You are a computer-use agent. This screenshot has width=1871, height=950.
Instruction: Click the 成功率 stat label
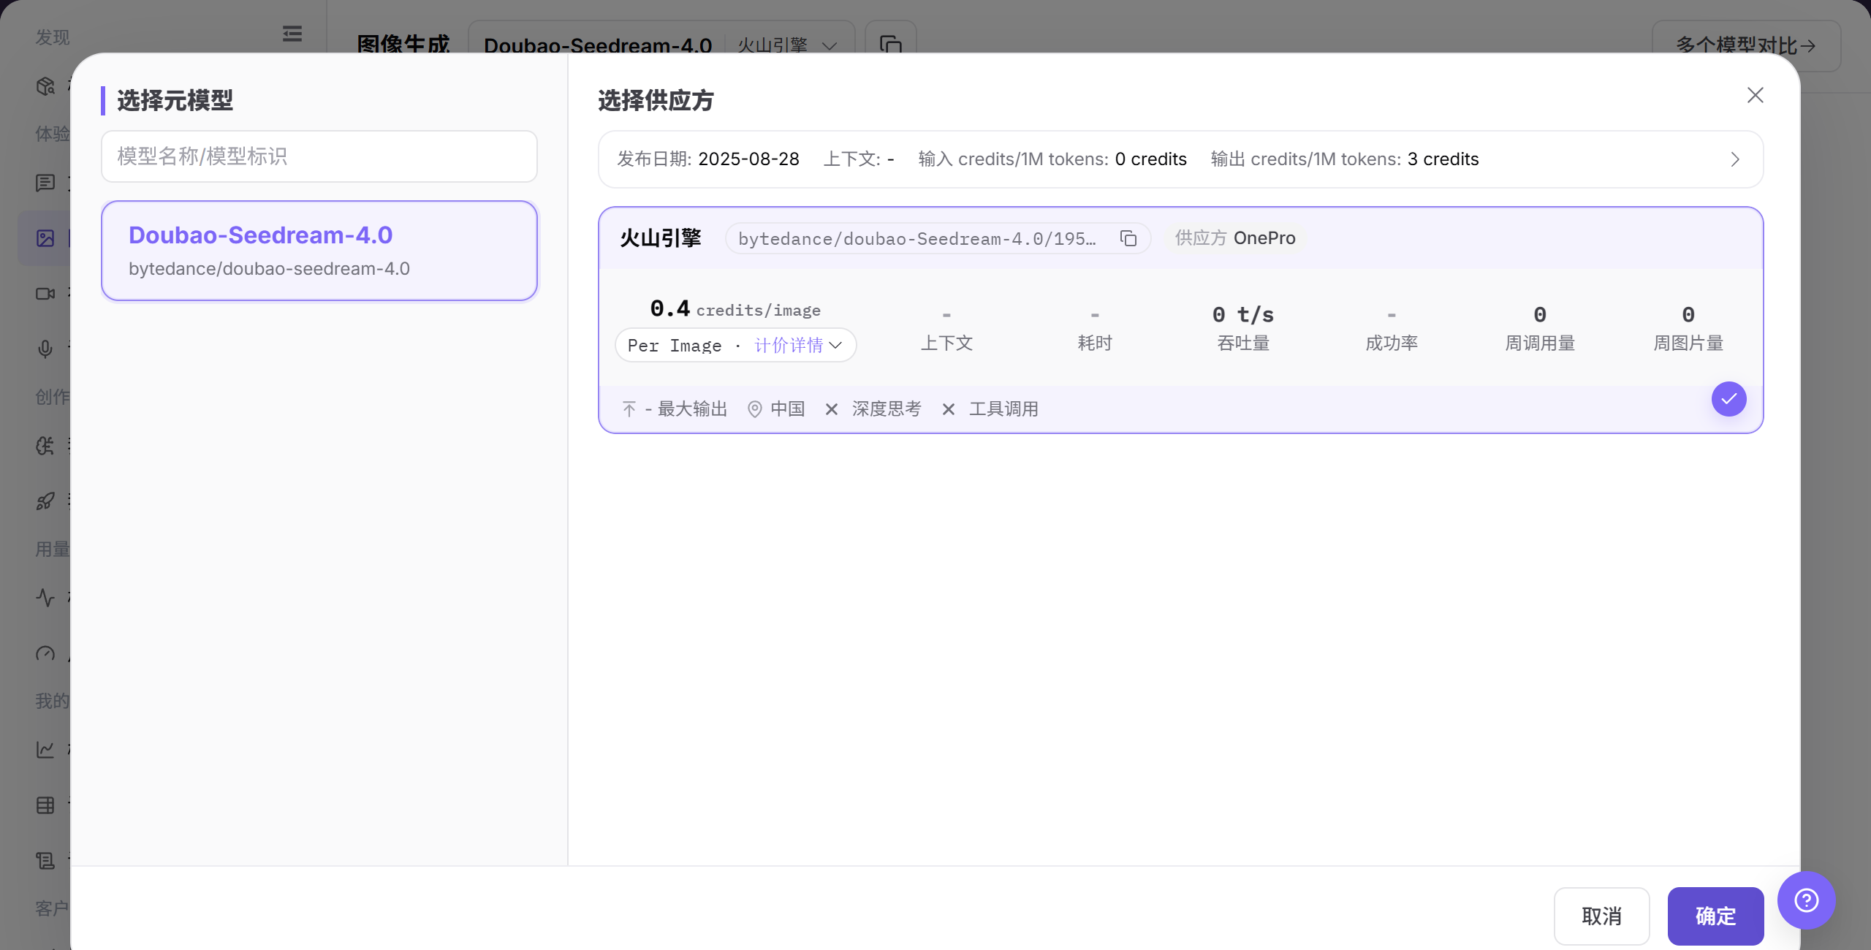(x=1392, y=343)
